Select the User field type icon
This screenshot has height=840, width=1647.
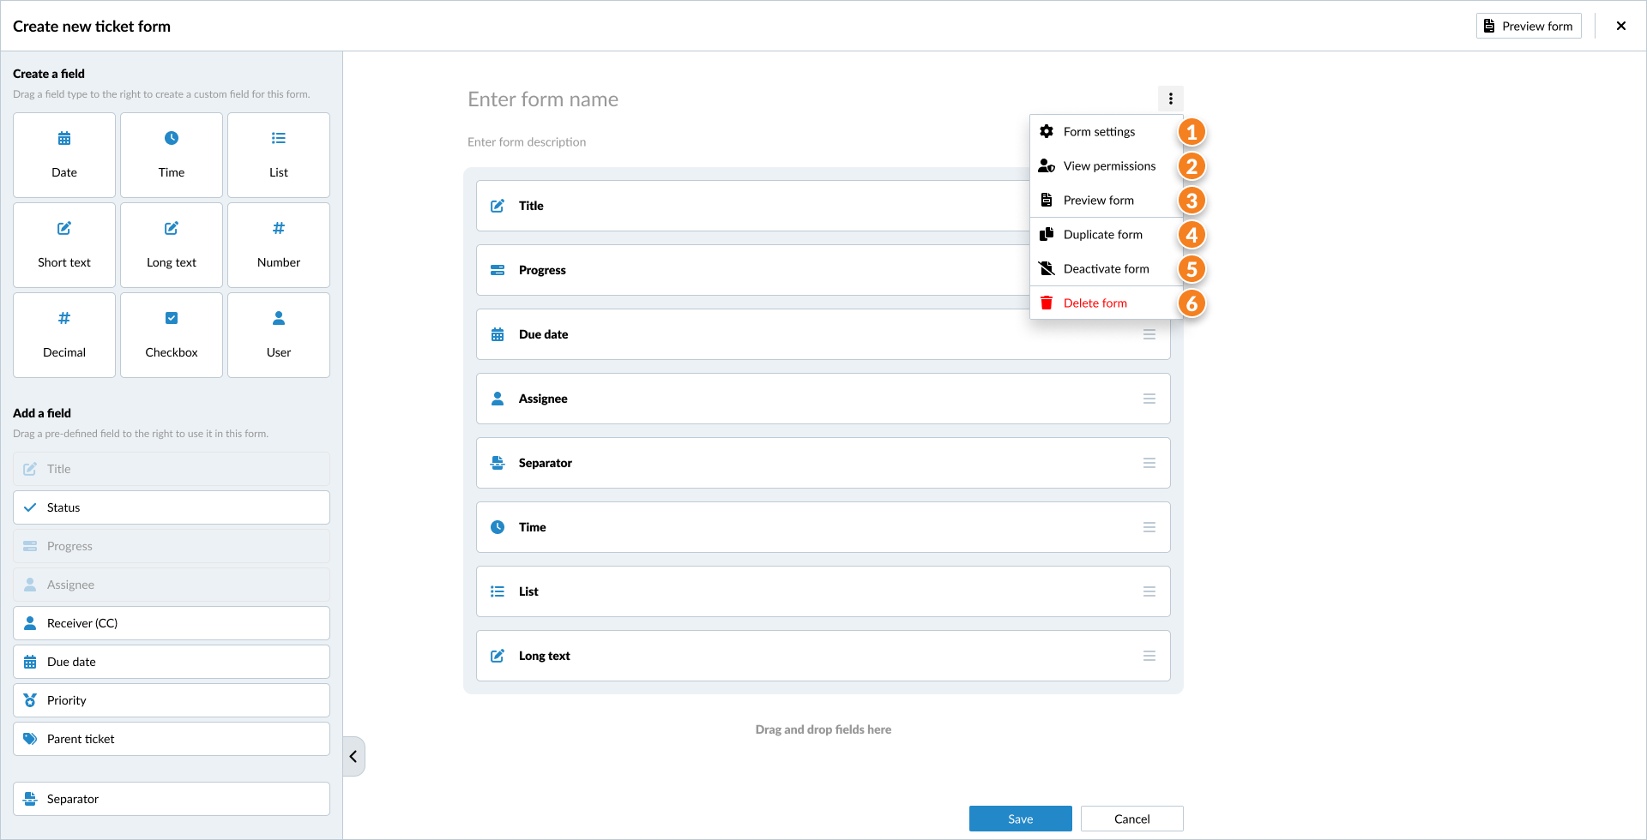point(278,317)
